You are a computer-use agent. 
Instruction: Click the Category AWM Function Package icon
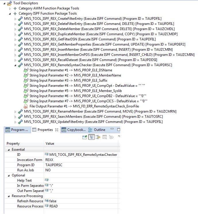(15, 8)
